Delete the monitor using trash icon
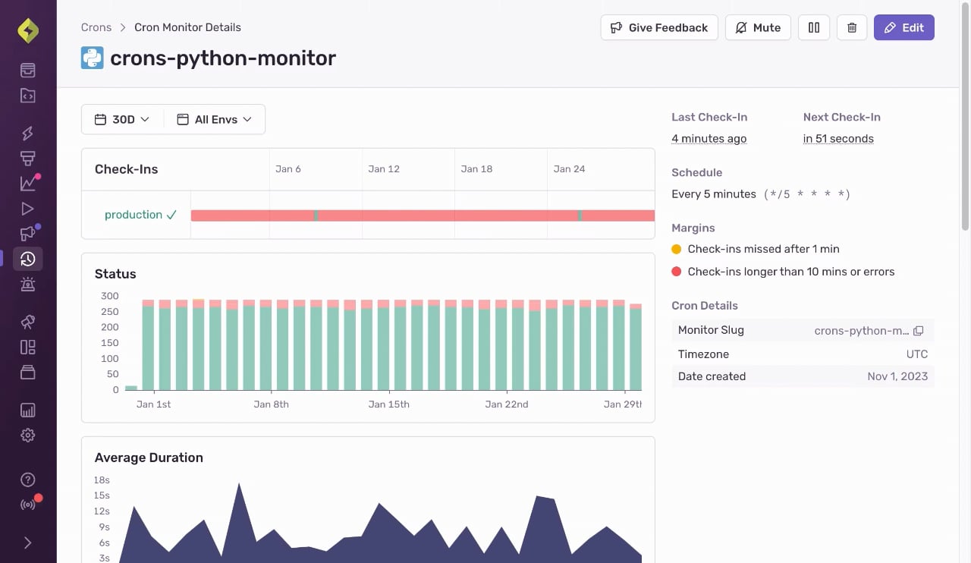971x563 pixels. click(852, 28)
